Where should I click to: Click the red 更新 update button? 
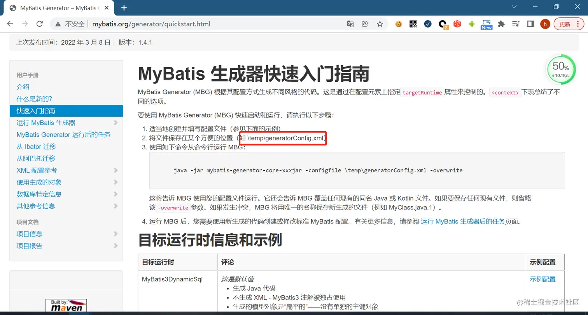coord(565,24)
